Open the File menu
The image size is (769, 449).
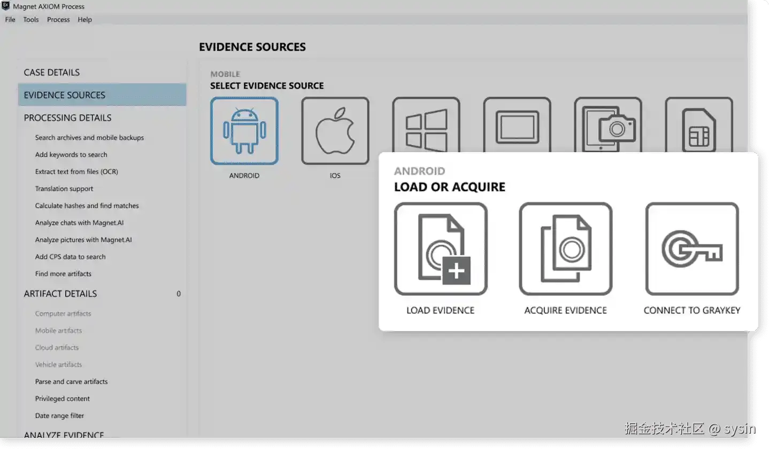tap(10, 20)
